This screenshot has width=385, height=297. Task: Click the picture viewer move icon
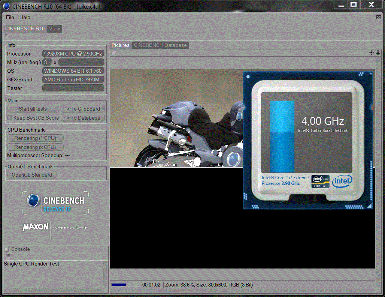coord(372,52)
